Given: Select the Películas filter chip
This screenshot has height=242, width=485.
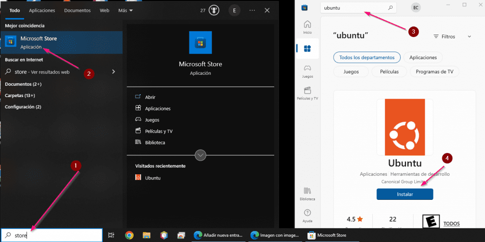Looking at the screenshot, I should (389, 72).
